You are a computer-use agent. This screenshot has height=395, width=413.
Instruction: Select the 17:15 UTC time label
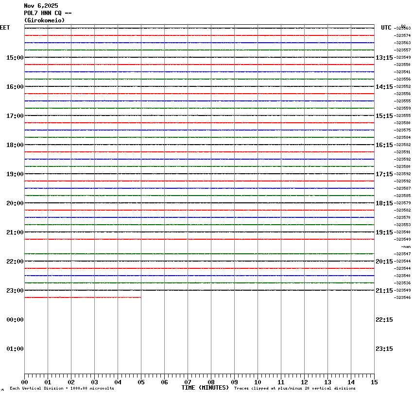(x=384, y=174)
